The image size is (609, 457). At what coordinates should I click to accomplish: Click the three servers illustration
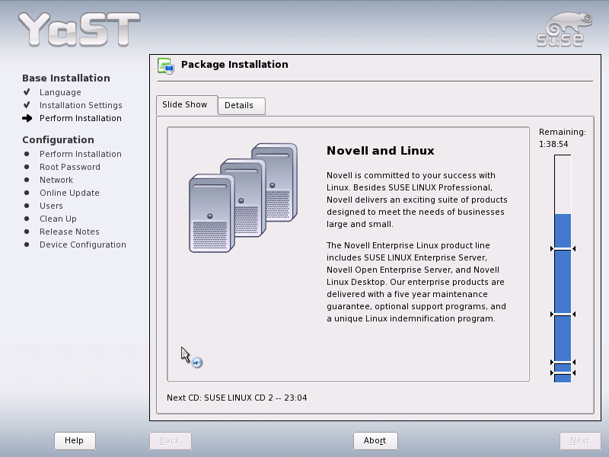(x=244, y=198)
